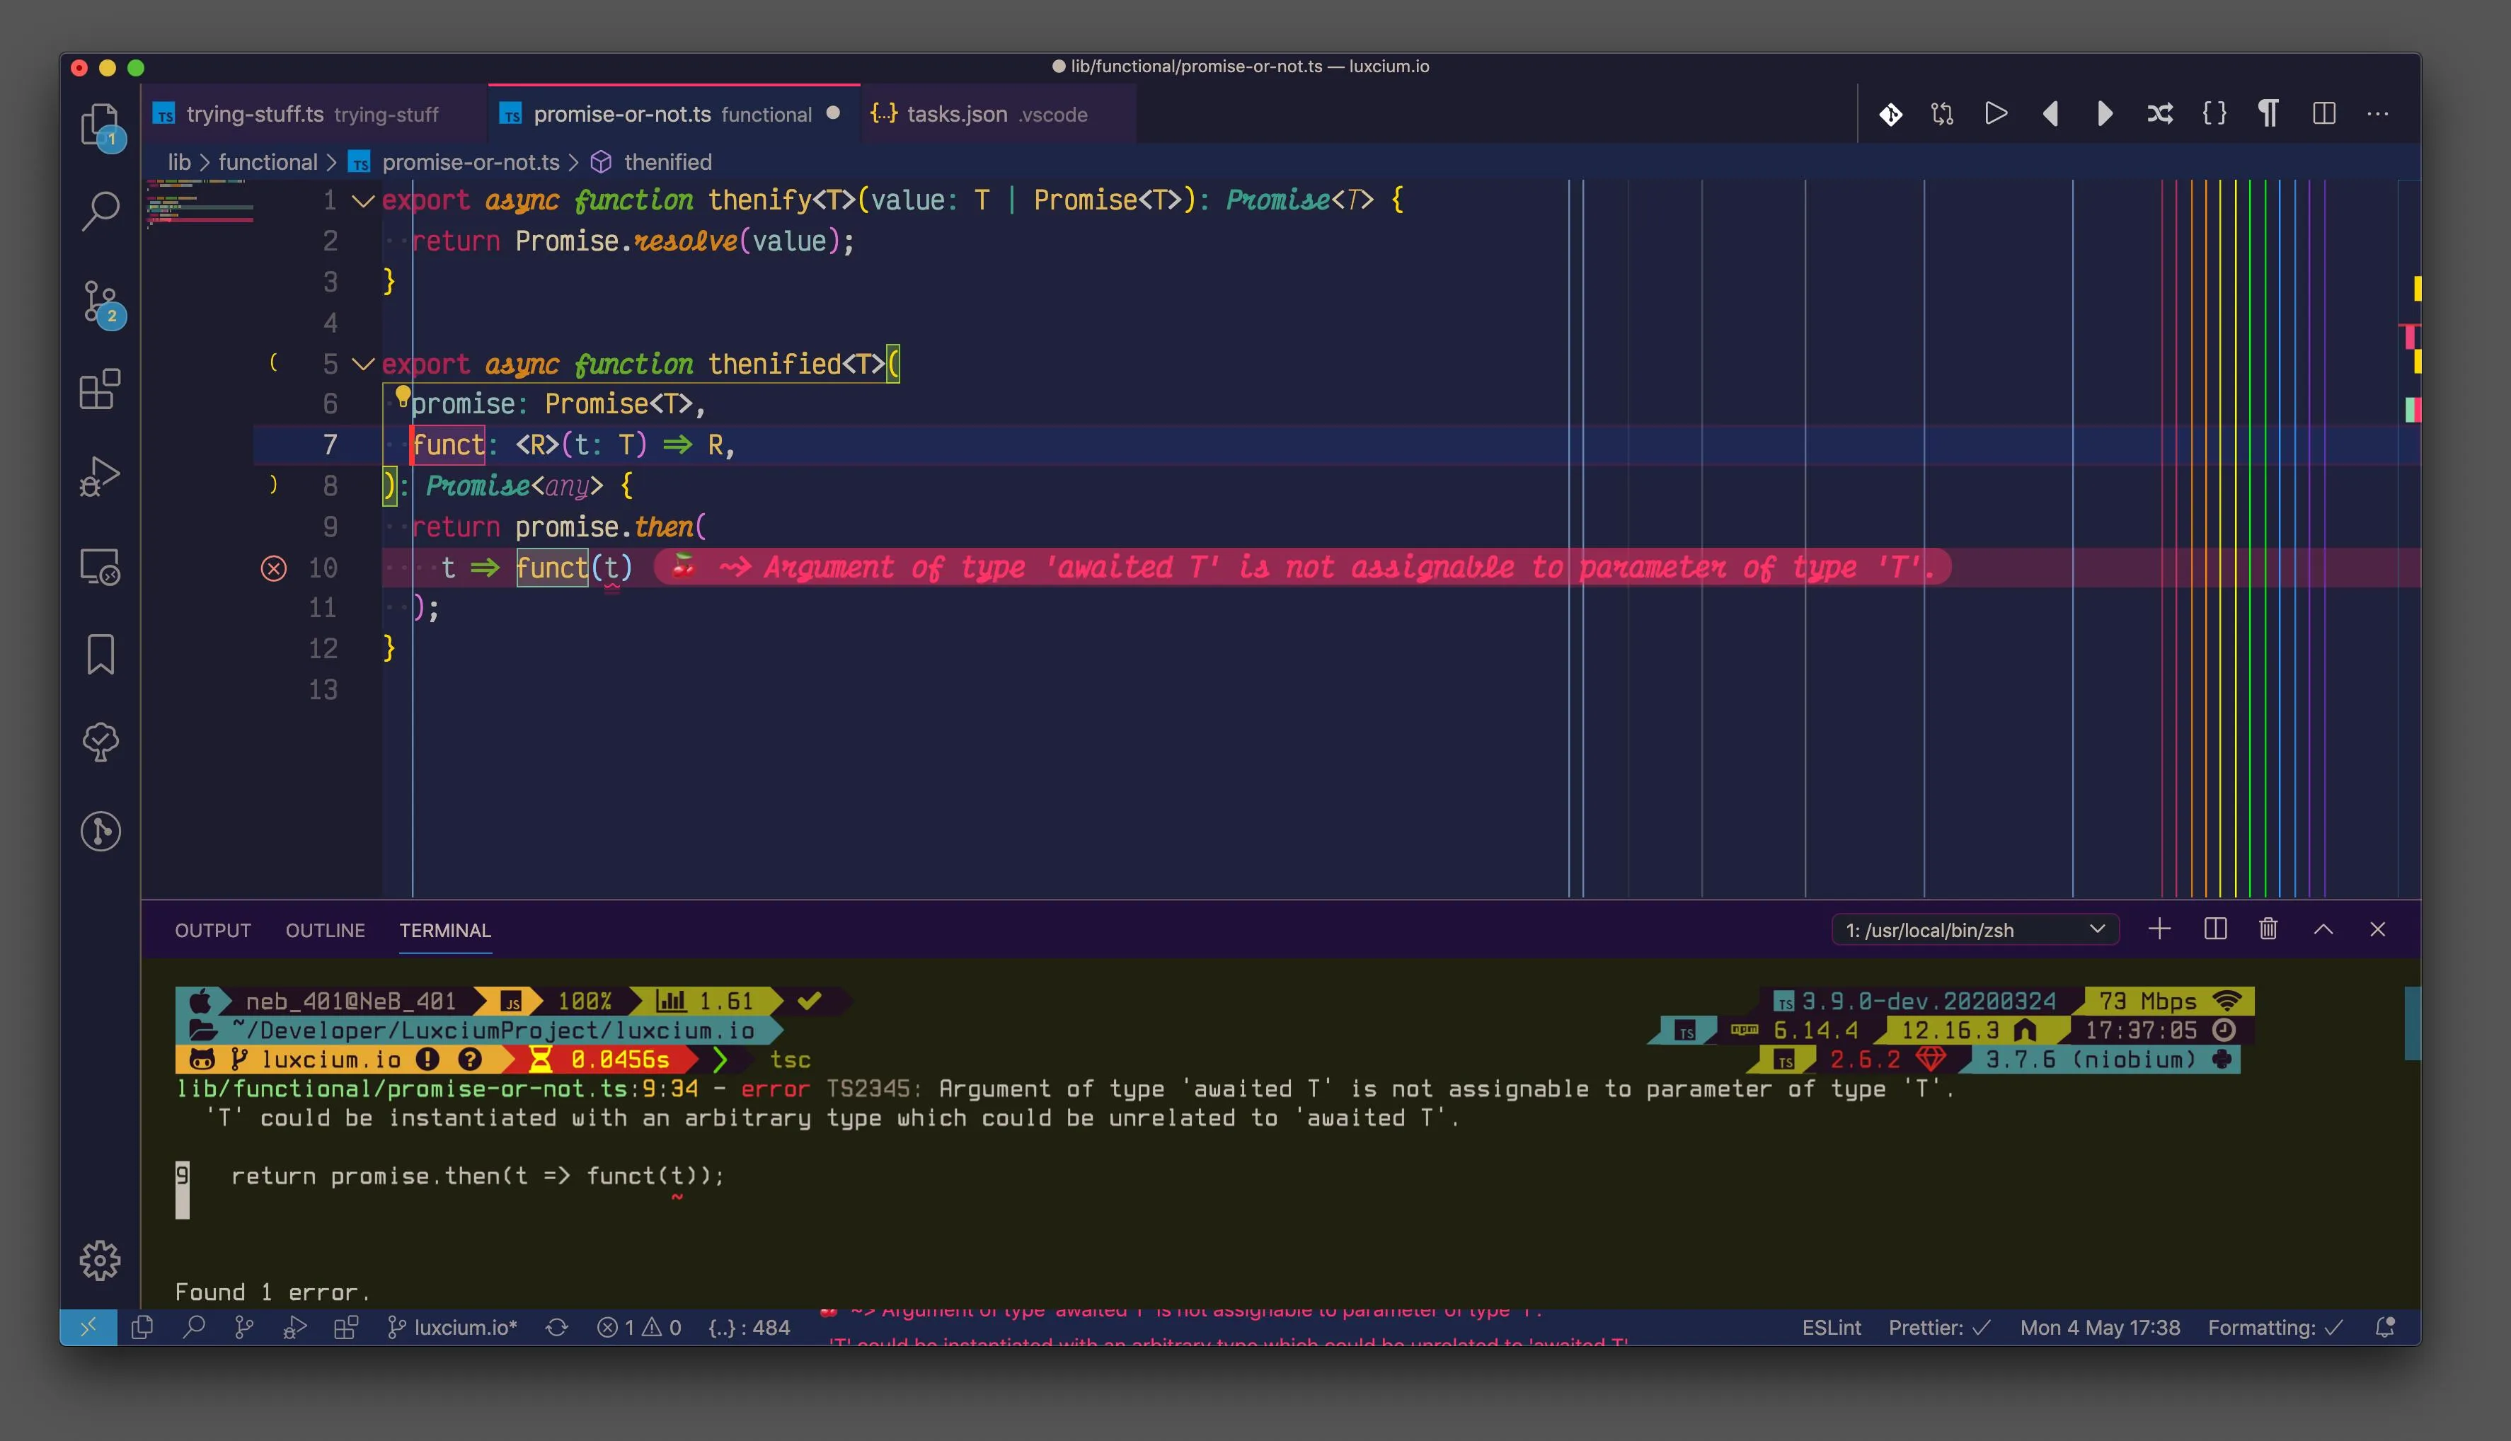2511x1441 pixels.
Task: Collapse the thenified function at line 5
Action: [x=363, y=364]
